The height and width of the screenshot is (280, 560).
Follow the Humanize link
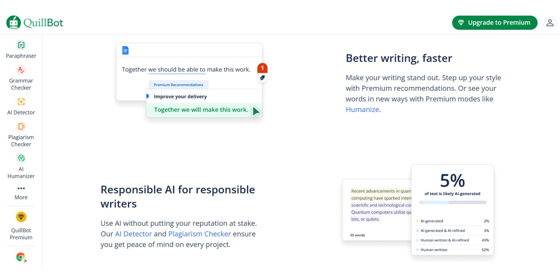pyautogui.click(x=362, y=109)
